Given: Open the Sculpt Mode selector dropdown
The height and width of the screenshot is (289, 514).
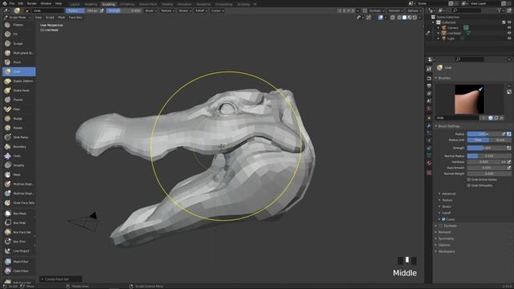Looking at the screenshot, I should point(18,18).
